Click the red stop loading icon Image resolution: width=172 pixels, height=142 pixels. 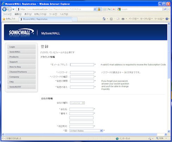(114, 9)
